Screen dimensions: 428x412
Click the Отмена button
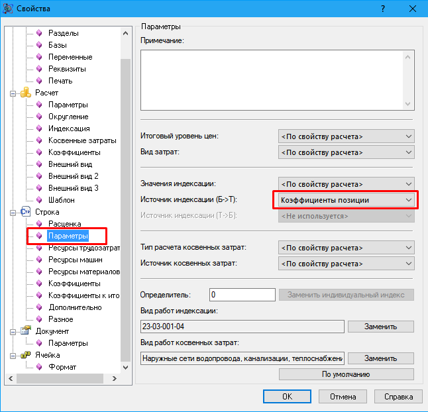coord(343,397)
